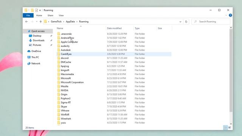Select Roaming in the address breadcrumb
This screenshot has height=136, width=242.
[84, 22]
